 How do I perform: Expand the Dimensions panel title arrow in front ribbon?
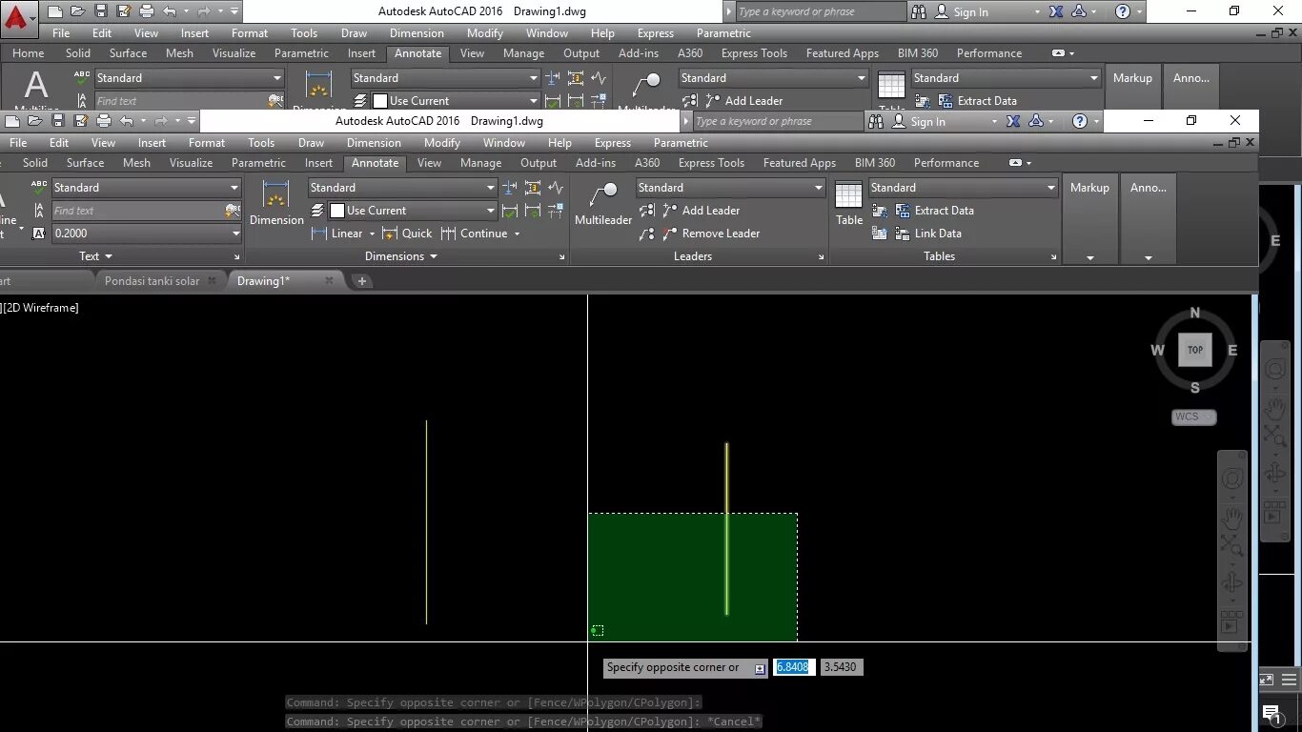click(x=434, y=256)
